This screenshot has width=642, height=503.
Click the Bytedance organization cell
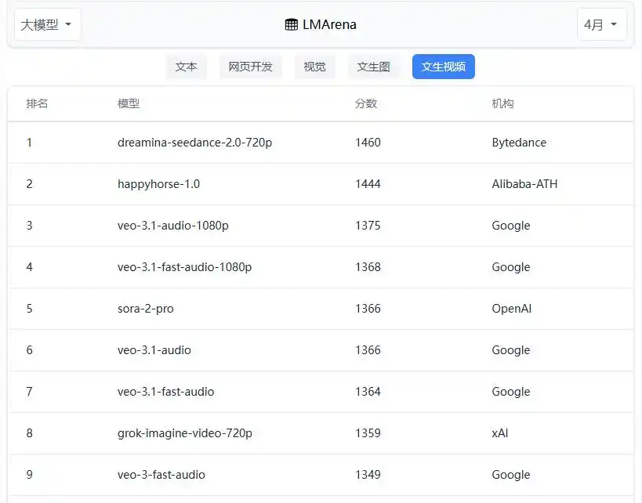(x=519, y=143)
